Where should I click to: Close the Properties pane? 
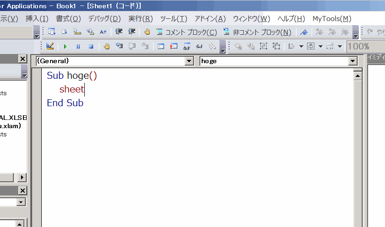pyautogui.click(x=22, y=190)
